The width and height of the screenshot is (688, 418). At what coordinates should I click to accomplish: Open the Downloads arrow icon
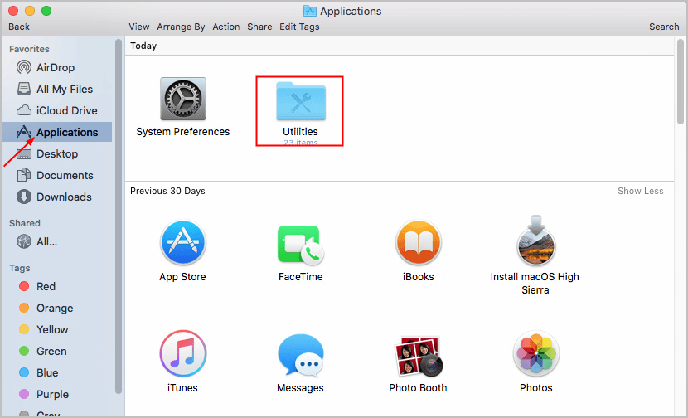coord(24,197)
